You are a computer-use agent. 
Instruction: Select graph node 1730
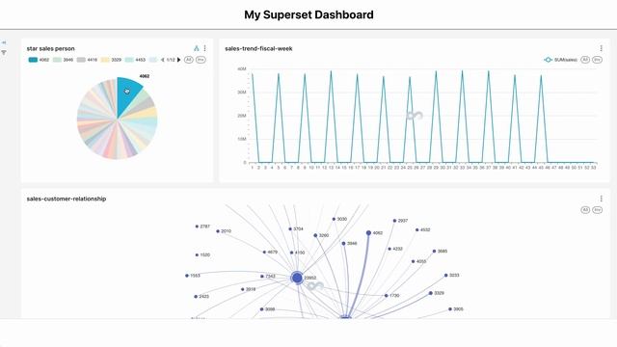(x=386, y=296)
